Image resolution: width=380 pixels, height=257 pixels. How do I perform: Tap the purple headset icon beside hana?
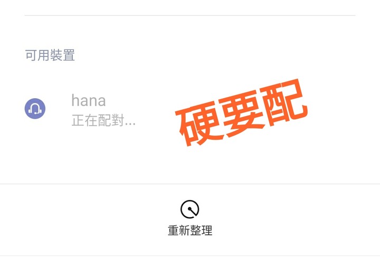point(35,109)
